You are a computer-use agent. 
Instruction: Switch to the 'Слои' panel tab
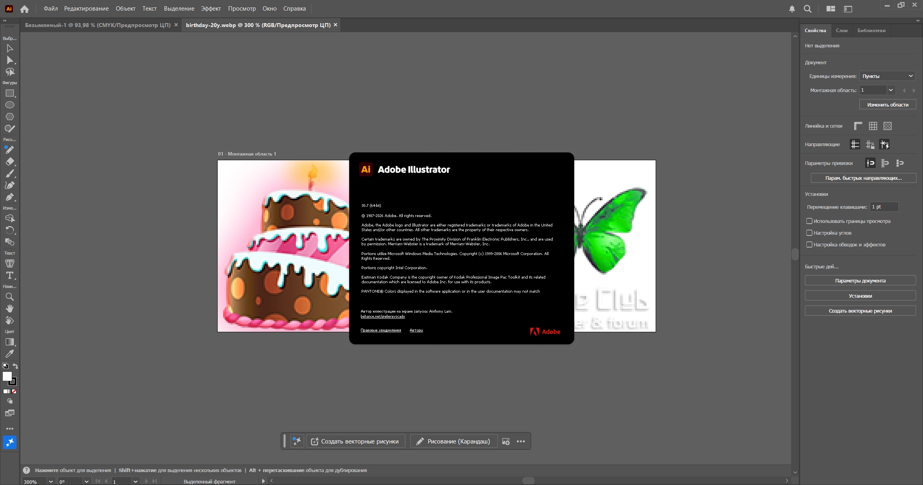pyautogui.click(x=842, y=31)
